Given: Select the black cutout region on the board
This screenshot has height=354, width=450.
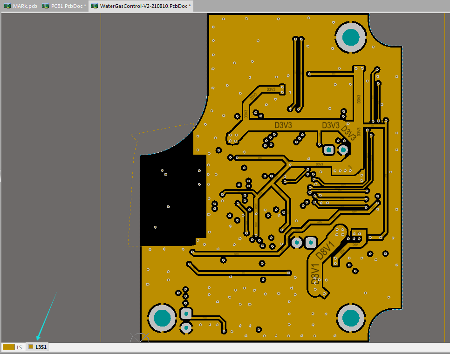Looking at the screenshot, I should point(172,200).
